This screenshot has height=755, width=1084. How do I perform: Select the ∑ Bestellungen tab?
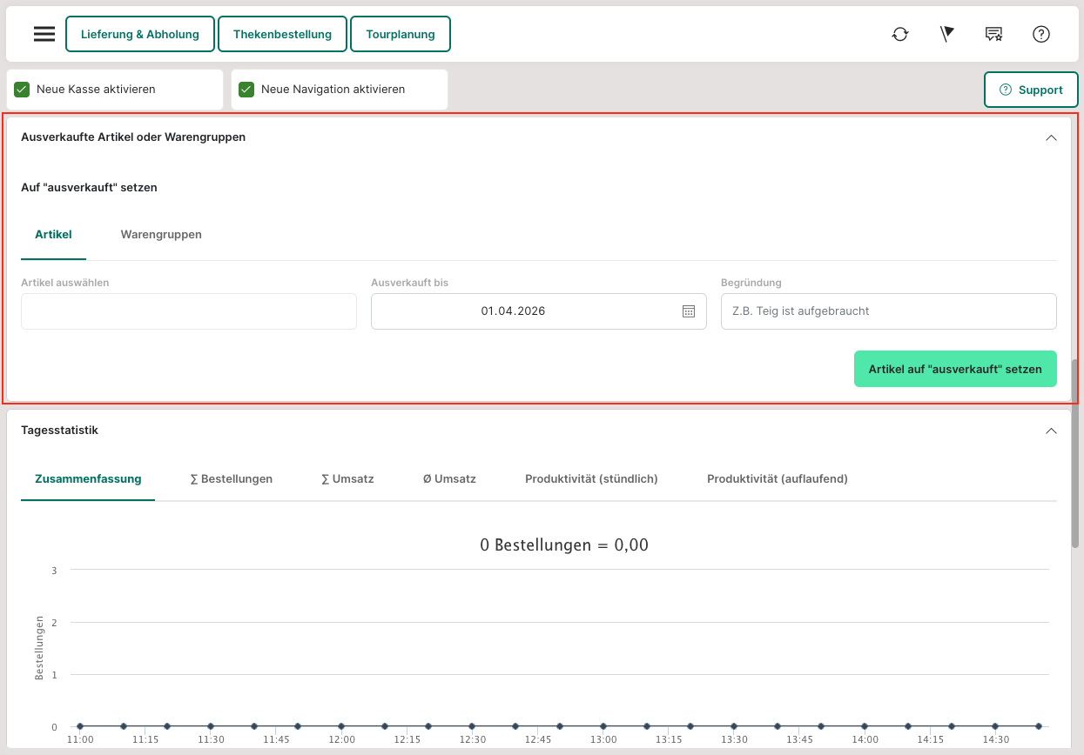231,479
